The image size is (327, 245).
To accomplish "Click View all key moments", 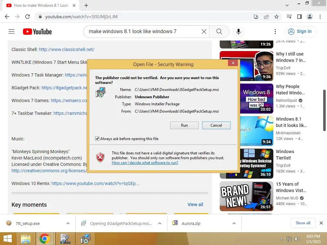I will [195, 204].
